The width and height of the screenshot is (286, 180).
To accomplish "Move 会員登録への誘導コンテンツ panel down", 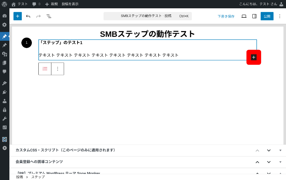I will click(x=269, y=162).
